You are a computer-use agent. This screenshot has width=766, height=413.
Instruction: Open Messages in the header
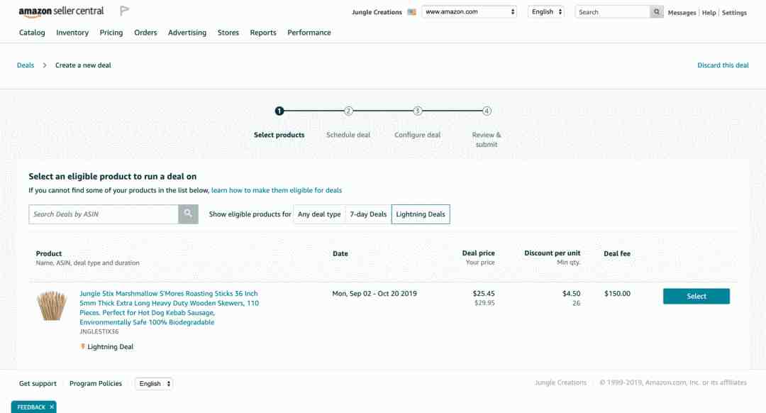click(x=682, y=13)
